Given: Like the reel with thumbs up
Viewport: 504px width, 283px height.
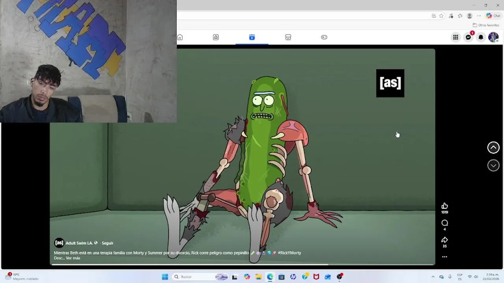Looking at the screenshot, I should (x=445, y=206).
